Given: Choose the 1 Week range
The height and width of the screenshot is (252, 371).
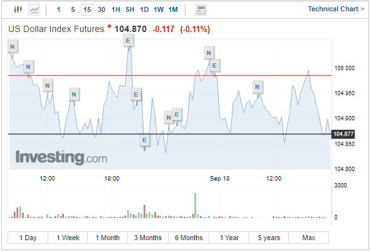Looking at the screenshot, I should (x=68, y=238).
